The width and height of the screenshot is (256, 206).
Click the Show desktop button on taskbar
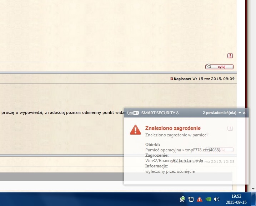[254, 199]
